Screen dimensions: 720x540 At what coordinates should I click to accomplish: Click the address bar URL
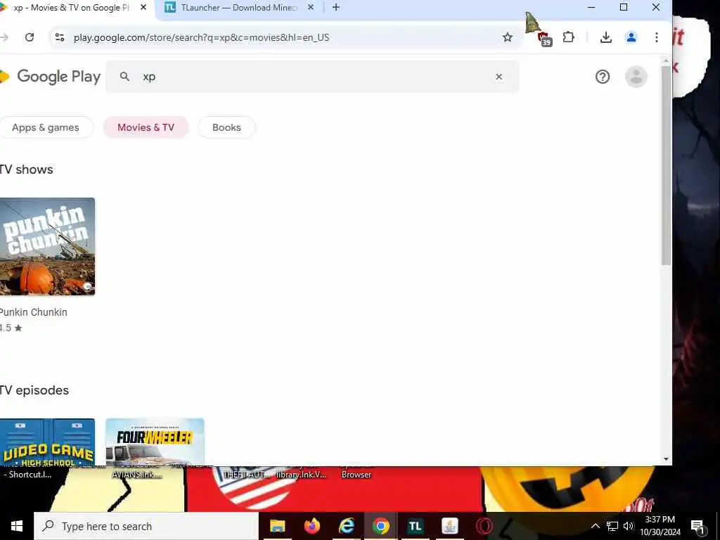(x=201, y=37)
